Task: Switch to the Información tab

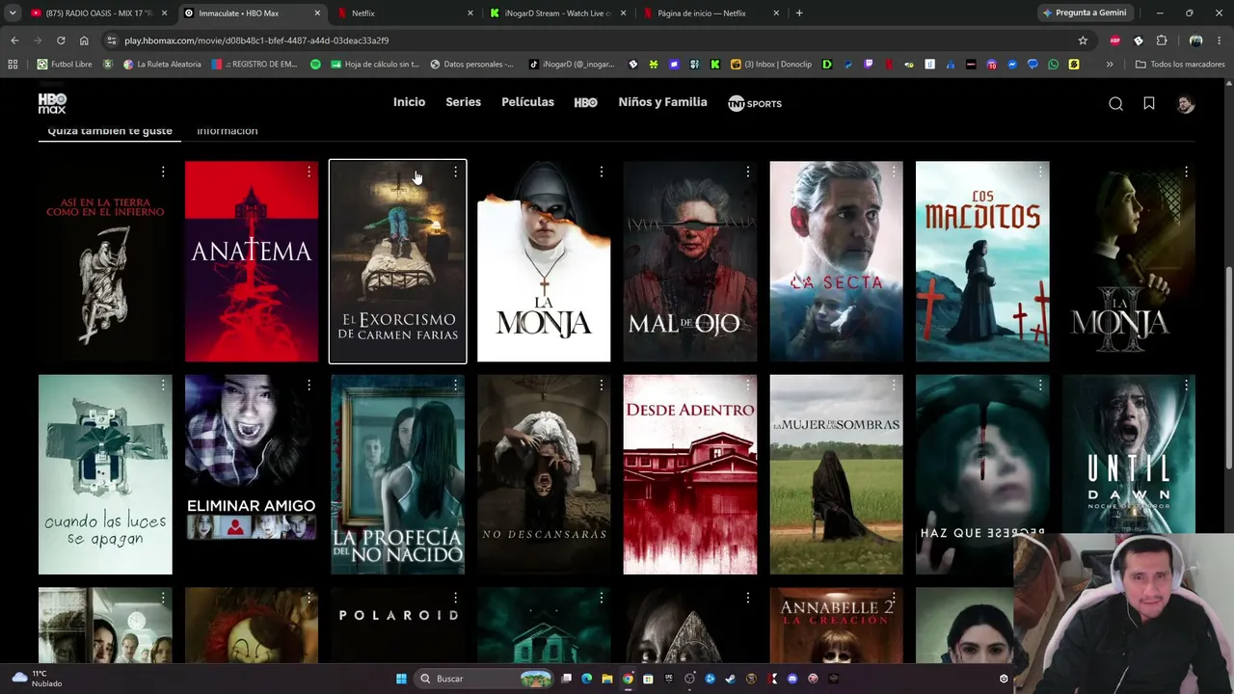Action: click(x=227, y=130)
